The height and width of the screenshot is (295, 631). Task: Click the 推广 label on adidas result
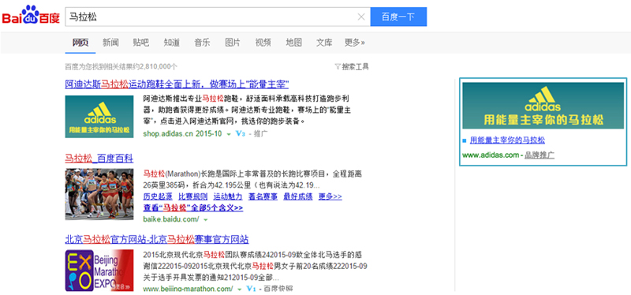[261, 133]
